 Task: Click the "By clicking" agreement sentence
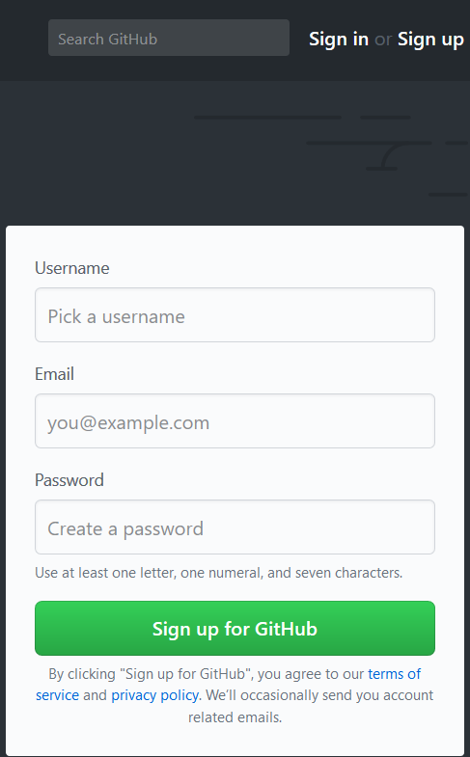[206, 674]
